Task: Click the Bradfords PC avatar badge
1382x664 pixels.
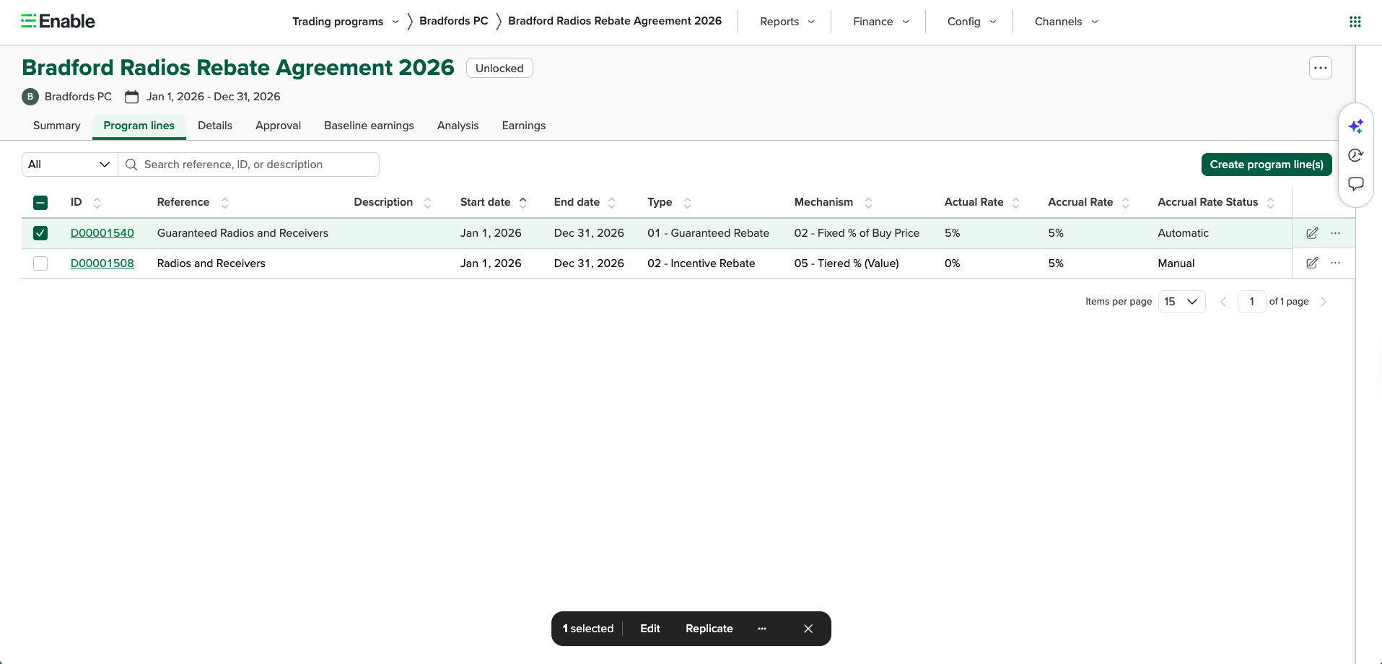Action: 30,97
